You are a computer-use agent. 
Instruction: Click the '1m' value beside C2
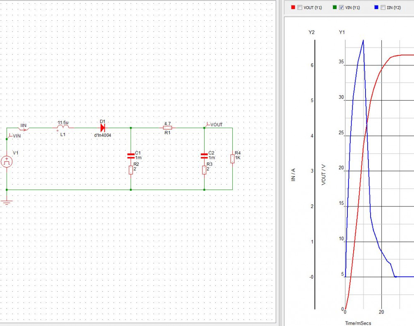212,158
